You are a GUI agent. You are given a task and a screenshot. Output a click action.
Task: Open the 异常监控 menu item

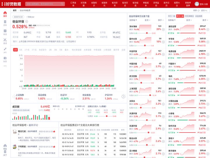pyautogui.click(x=156, y=4)
